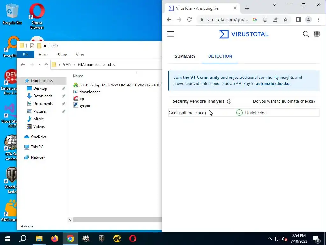326x245 pixels.
Task: Open Documents in the navigation pane
Action: (x=43, y=104)
